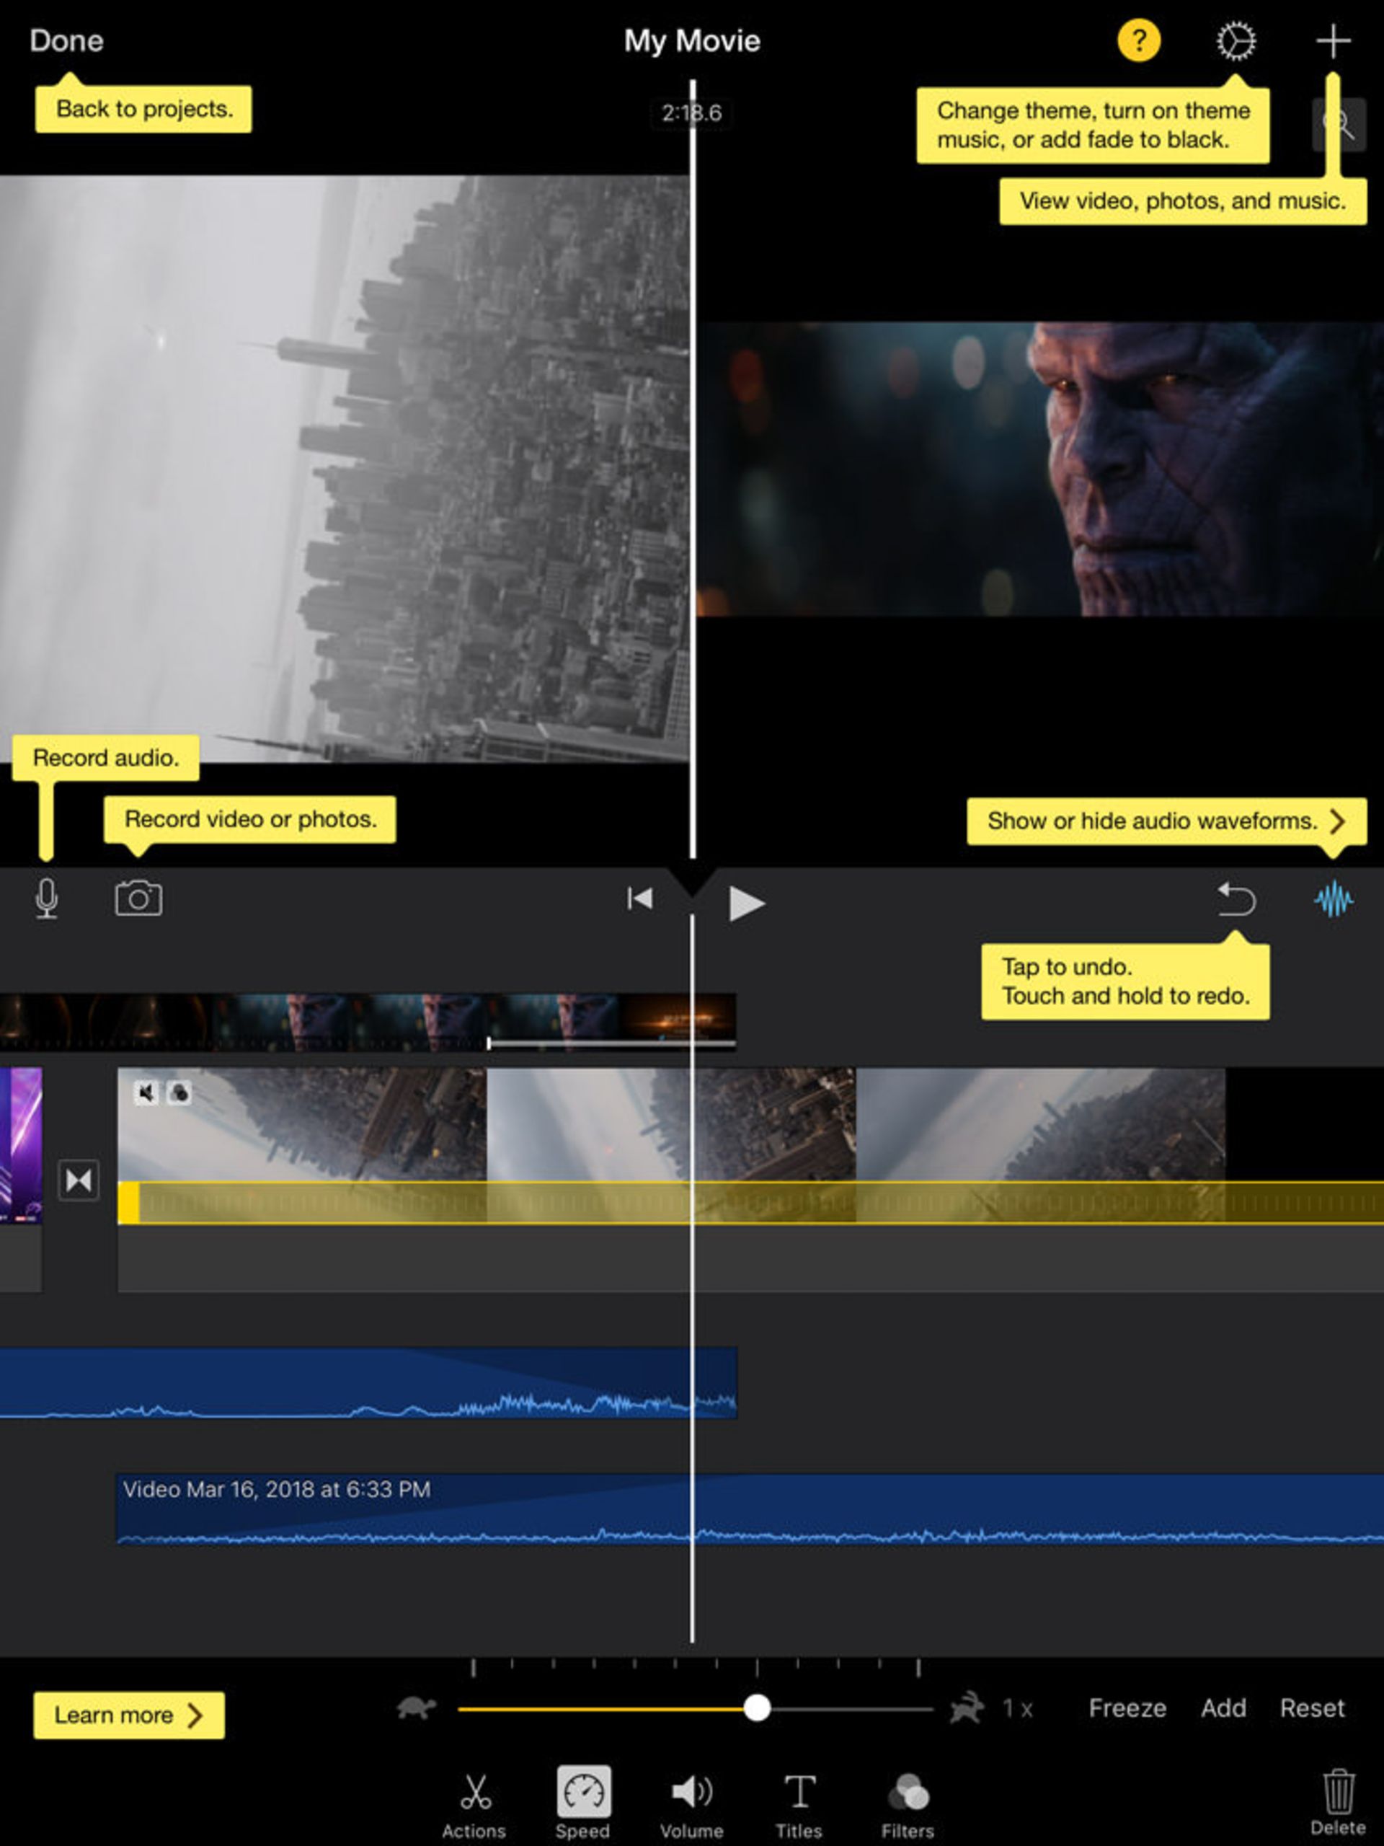
Task: Open the Titles tool
Action: pyautogui.click(x=799, y=1791)
